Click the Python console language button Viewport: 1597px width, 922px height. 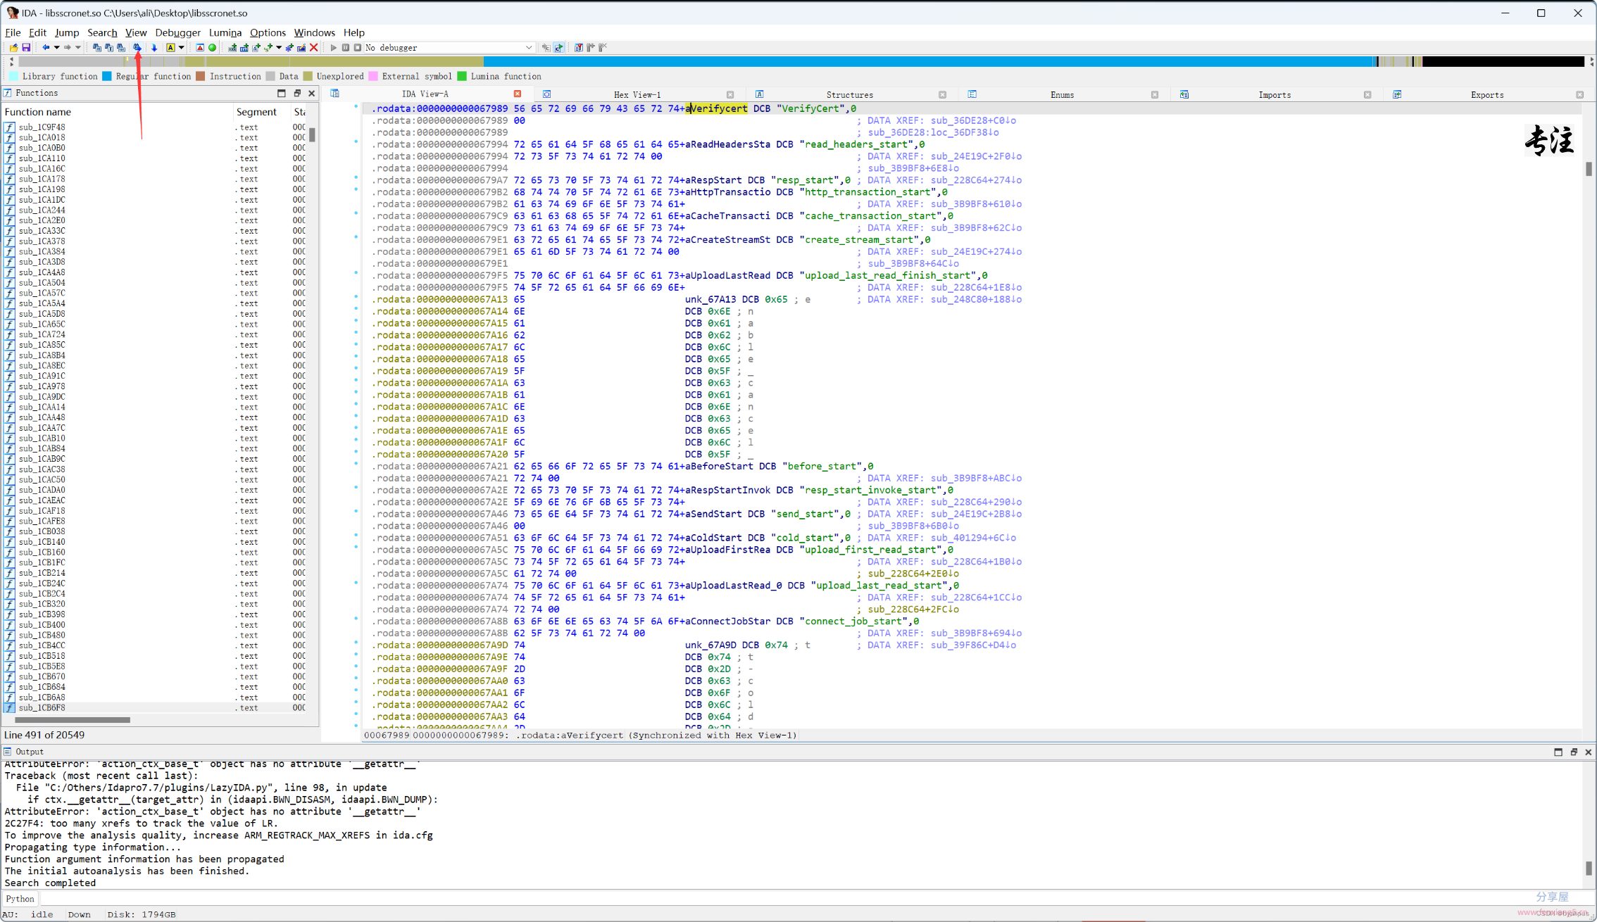coord(20,899)
